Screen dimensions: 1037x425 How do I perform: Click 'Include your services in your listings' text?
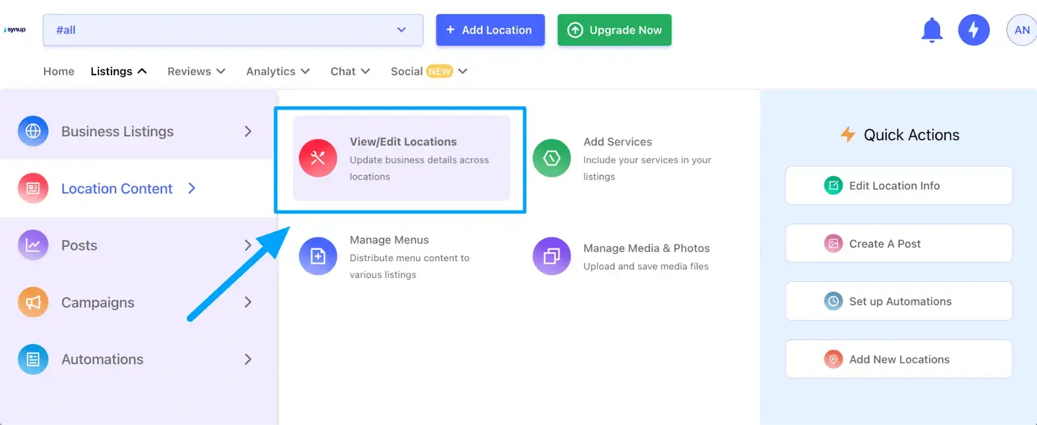pos(647,168)
